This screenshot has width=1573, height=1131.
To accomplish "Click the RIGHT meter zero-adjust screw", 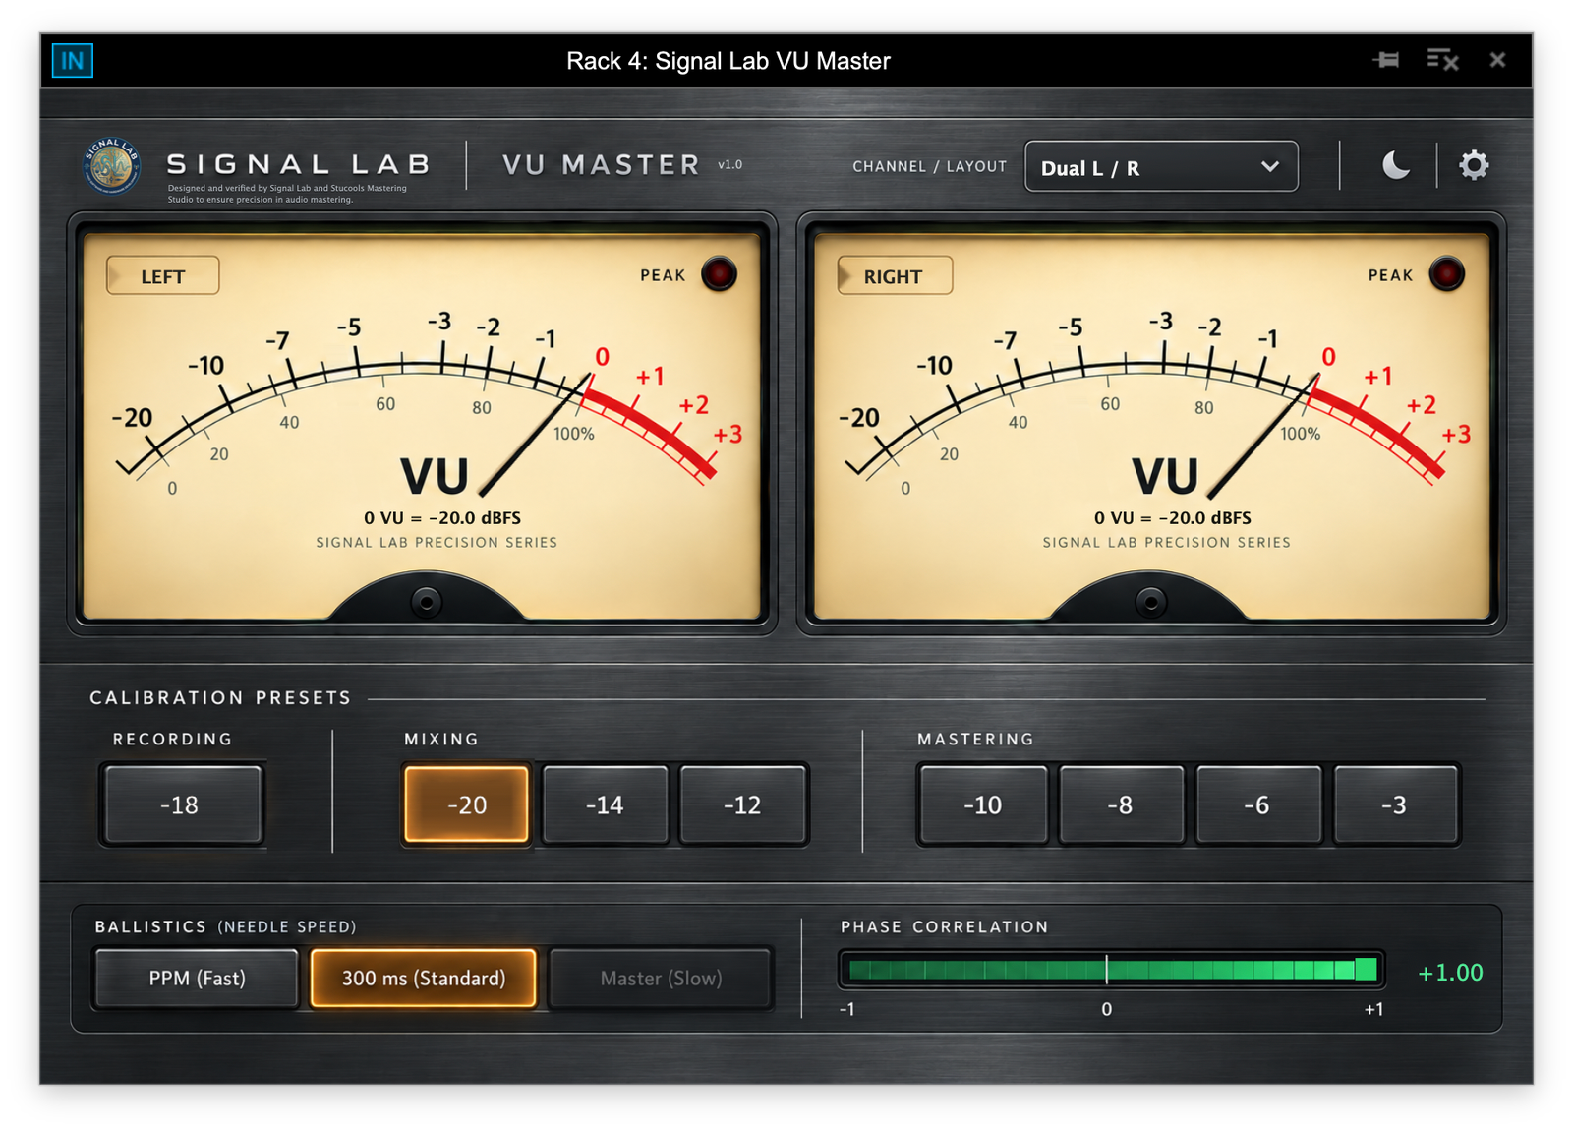I will tap(1151, 601).
